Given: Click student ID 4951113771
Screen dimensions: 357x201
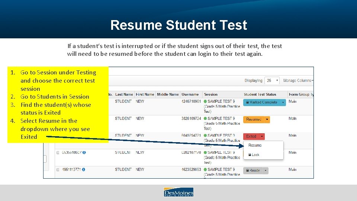Looking at the screenshot, I should pyautogui.click(x=71, y=170).
